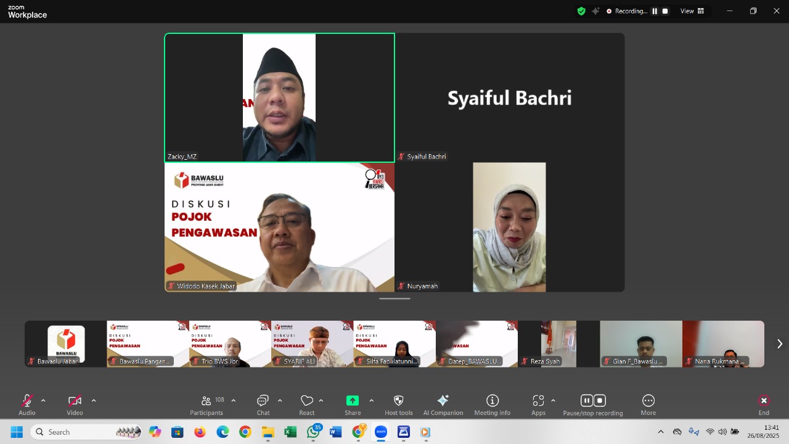Viewport: 789px width, 444px height.
Task: Pause the recording from the top bar
Action: (655, 10)
